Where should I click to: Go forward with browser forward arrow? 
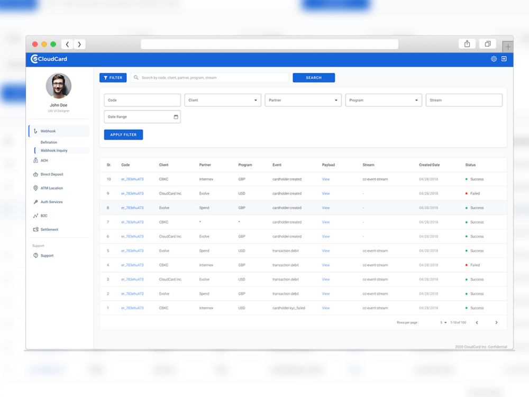pyautogui.click(x=79, y=44)
